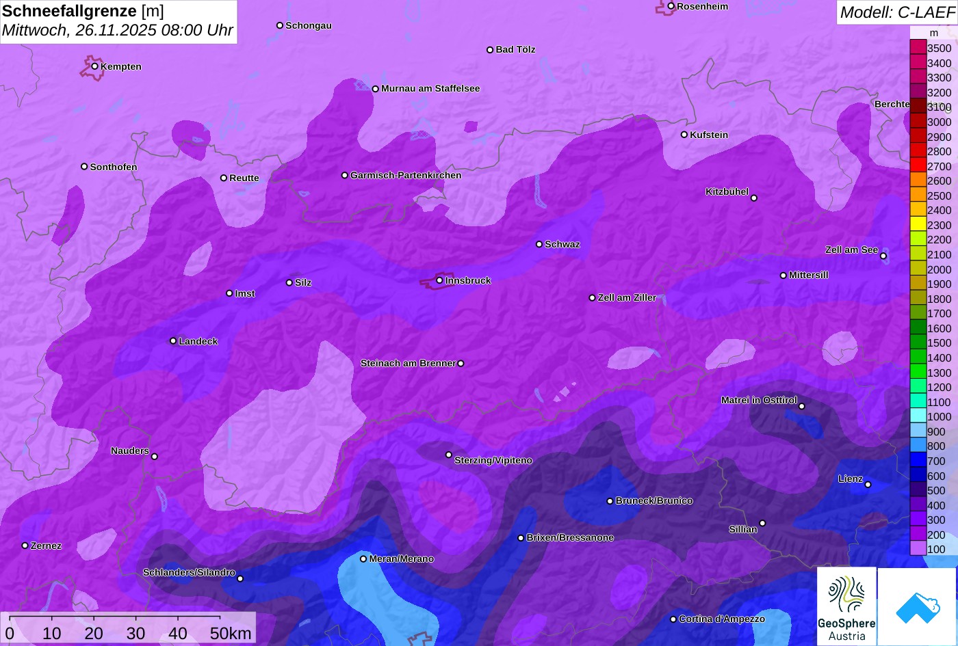Select the Innsbruck city marker dot
The height and width of the screenshot is (646, 958).
[439, 280]
